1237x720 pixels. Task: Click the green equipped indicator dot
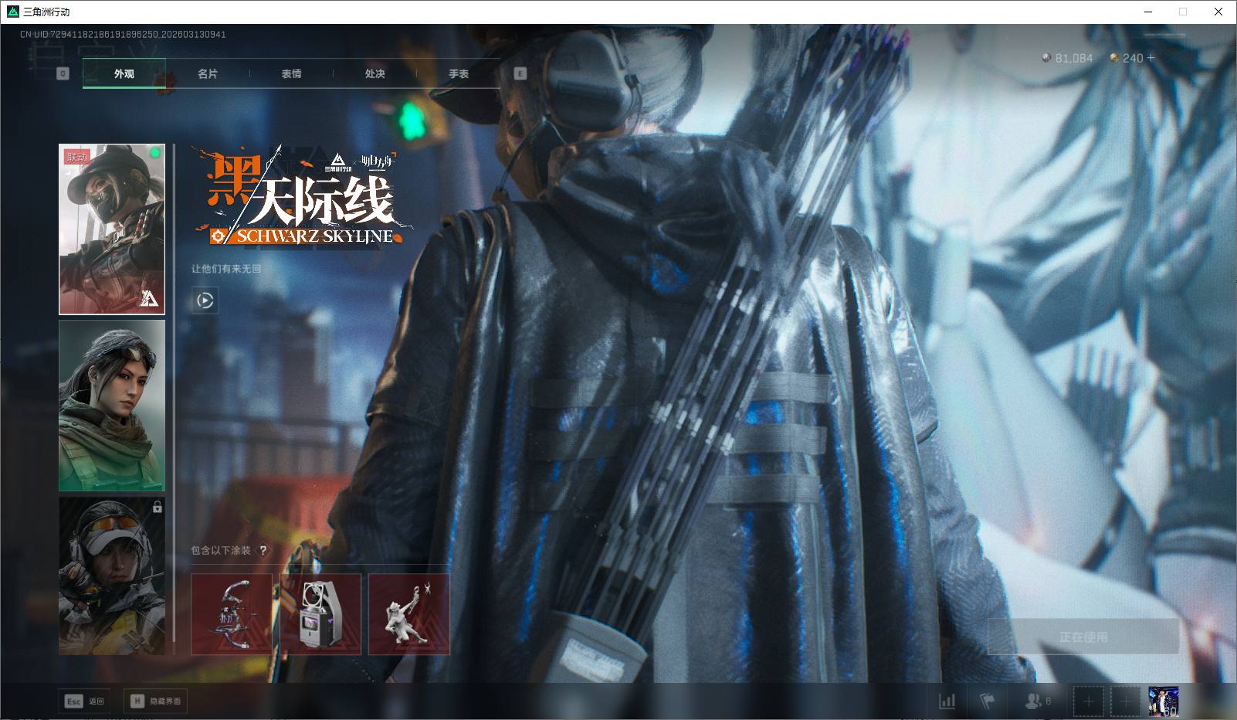click(155, 153)
